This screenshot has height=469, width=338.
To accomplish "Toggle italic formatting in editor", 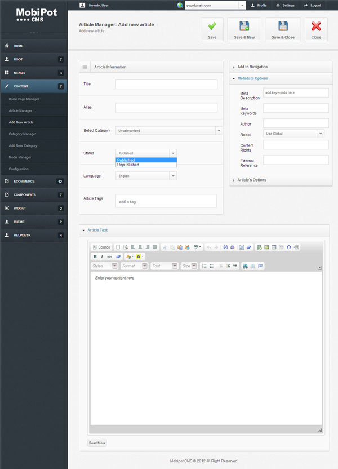I will pyautogui.click(x=102, y=256).
